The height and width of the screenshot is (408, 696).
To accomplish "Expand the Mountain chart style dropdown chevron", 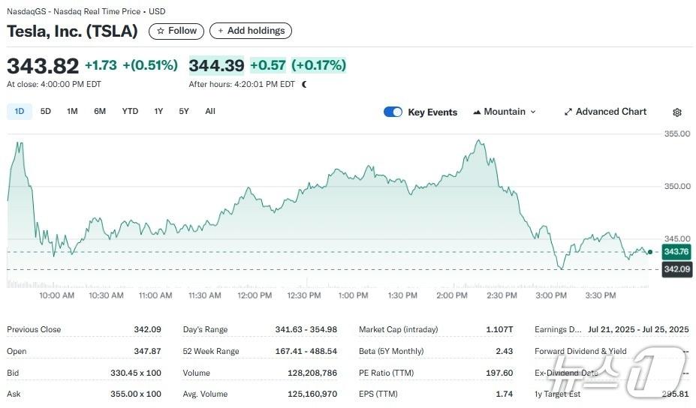I will [533, 112].
